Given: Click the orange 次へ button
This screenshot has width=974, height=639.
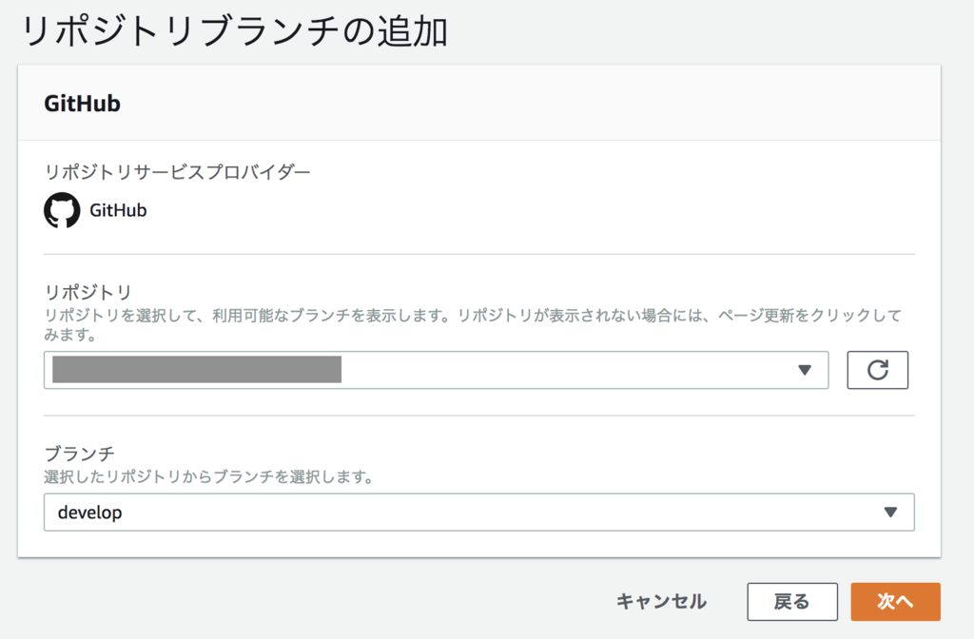Looking at the screenshot, I should point(895,601).
